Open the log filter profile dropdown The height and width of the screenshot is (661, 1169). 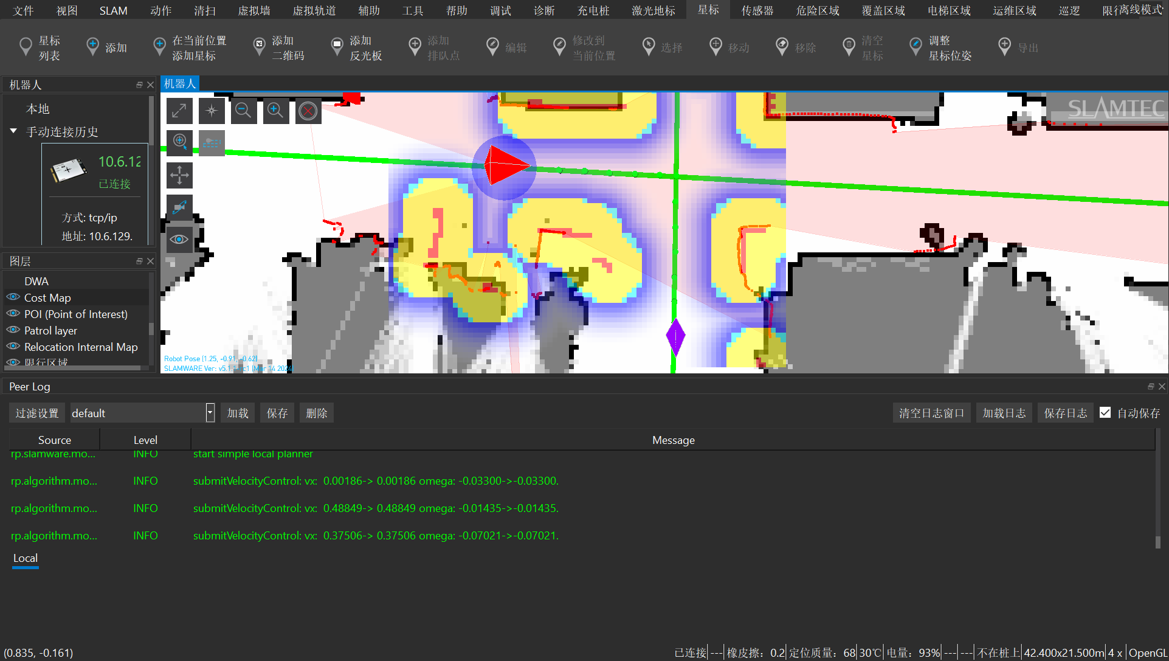pyautogui.click(x=209, y=412)
